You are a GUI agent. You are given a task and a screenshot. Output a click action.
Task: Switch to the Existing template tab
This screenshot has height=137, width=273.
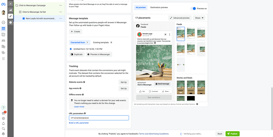tap(103, 42)
